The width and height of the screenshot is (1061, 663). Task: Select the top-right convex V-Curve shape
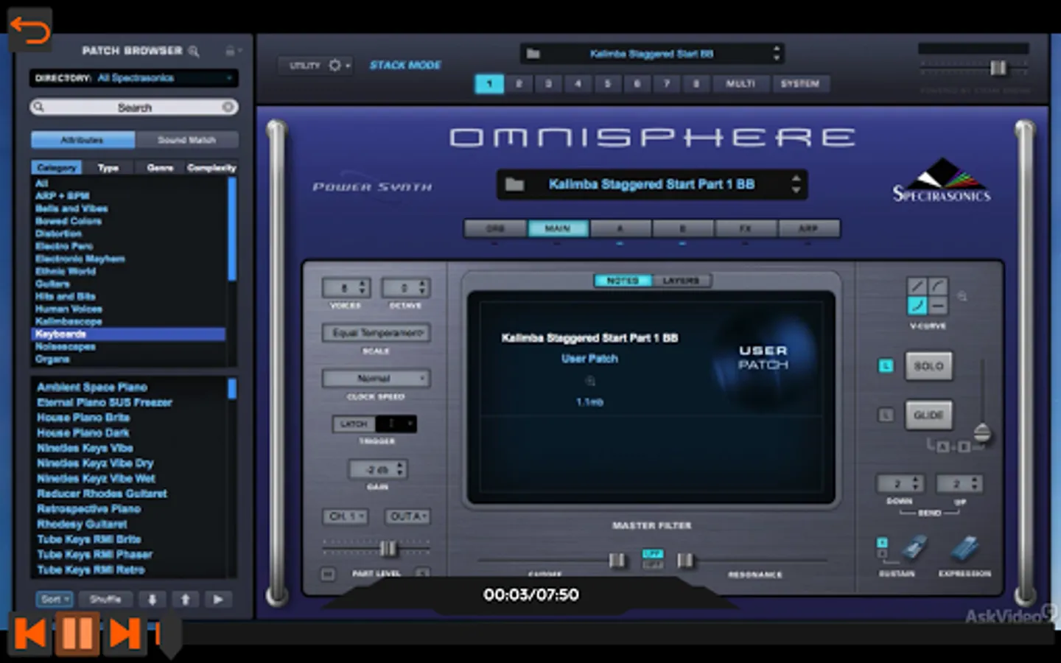pyautogui.click(x=937, y=287)
